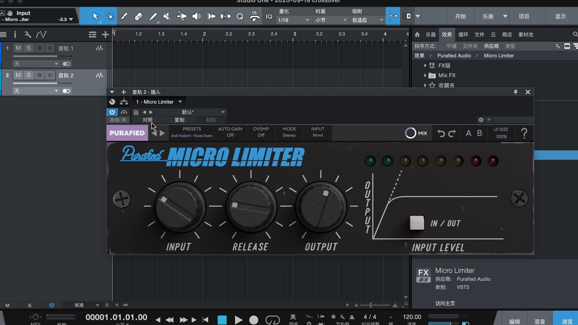Add a new track with plus icon
The width and height of the screenshot is (578, 325).
click(105, 35)
